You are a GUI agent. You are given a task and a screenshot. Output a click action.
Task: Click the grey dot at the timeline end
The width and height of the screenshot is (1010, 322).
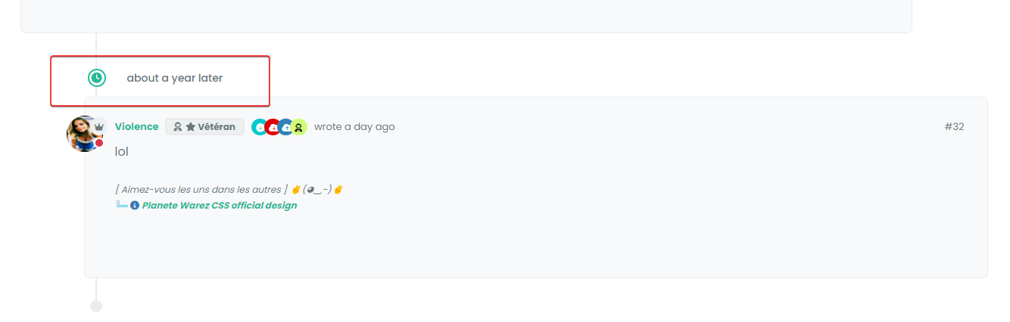96,306
